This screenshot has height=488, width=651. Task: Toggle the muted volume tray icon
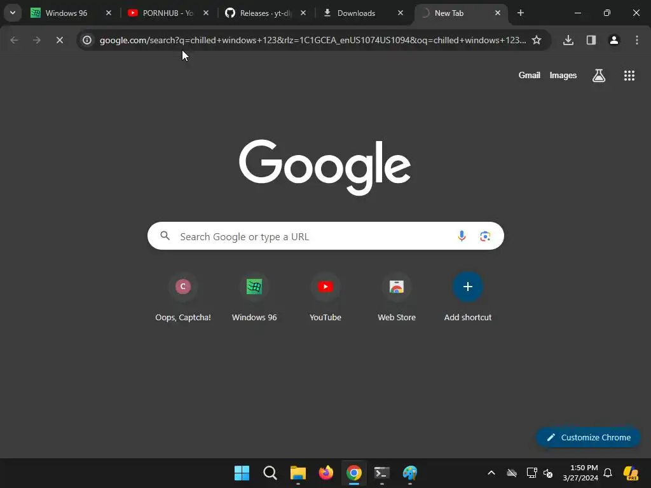click(547, 473)
